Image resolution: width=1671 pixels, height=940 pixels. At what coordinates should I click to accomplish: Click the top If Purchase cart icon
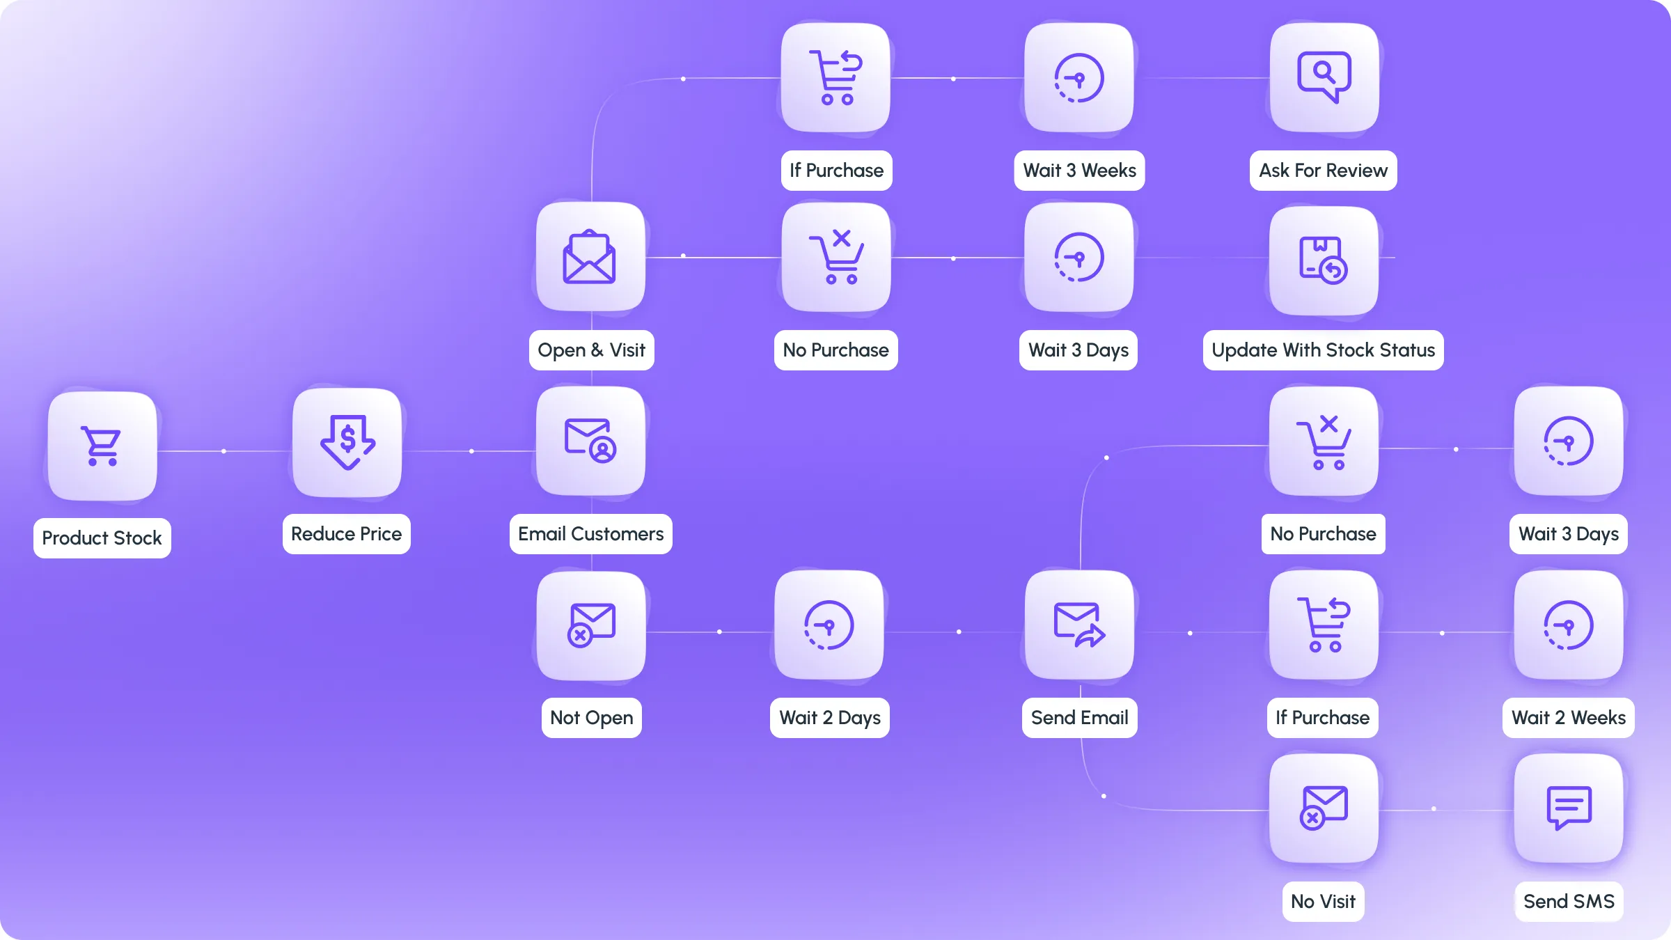coord(835,77)
